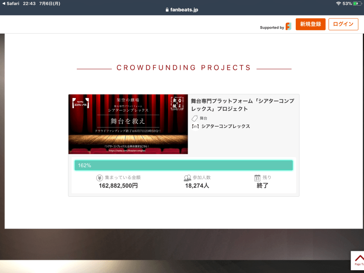Open the シアターコンプレックス organizer name link
Viewport: 364px width, 273px height.
pyautogui.click(x=226, y=127)
